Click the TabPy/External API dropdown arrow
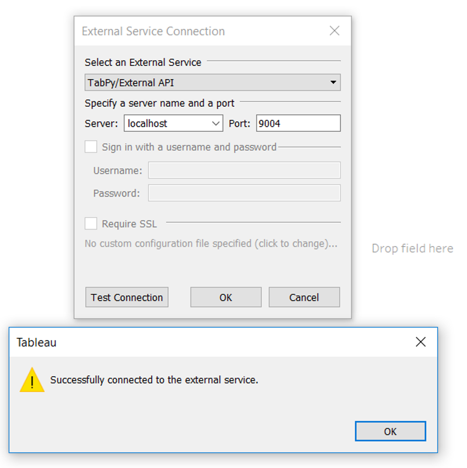This screenshot has width=467, height=468. tap(333, 82)
